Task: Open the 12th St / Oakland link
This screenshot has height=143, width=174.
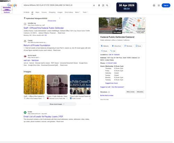Action: click(114, 54)
